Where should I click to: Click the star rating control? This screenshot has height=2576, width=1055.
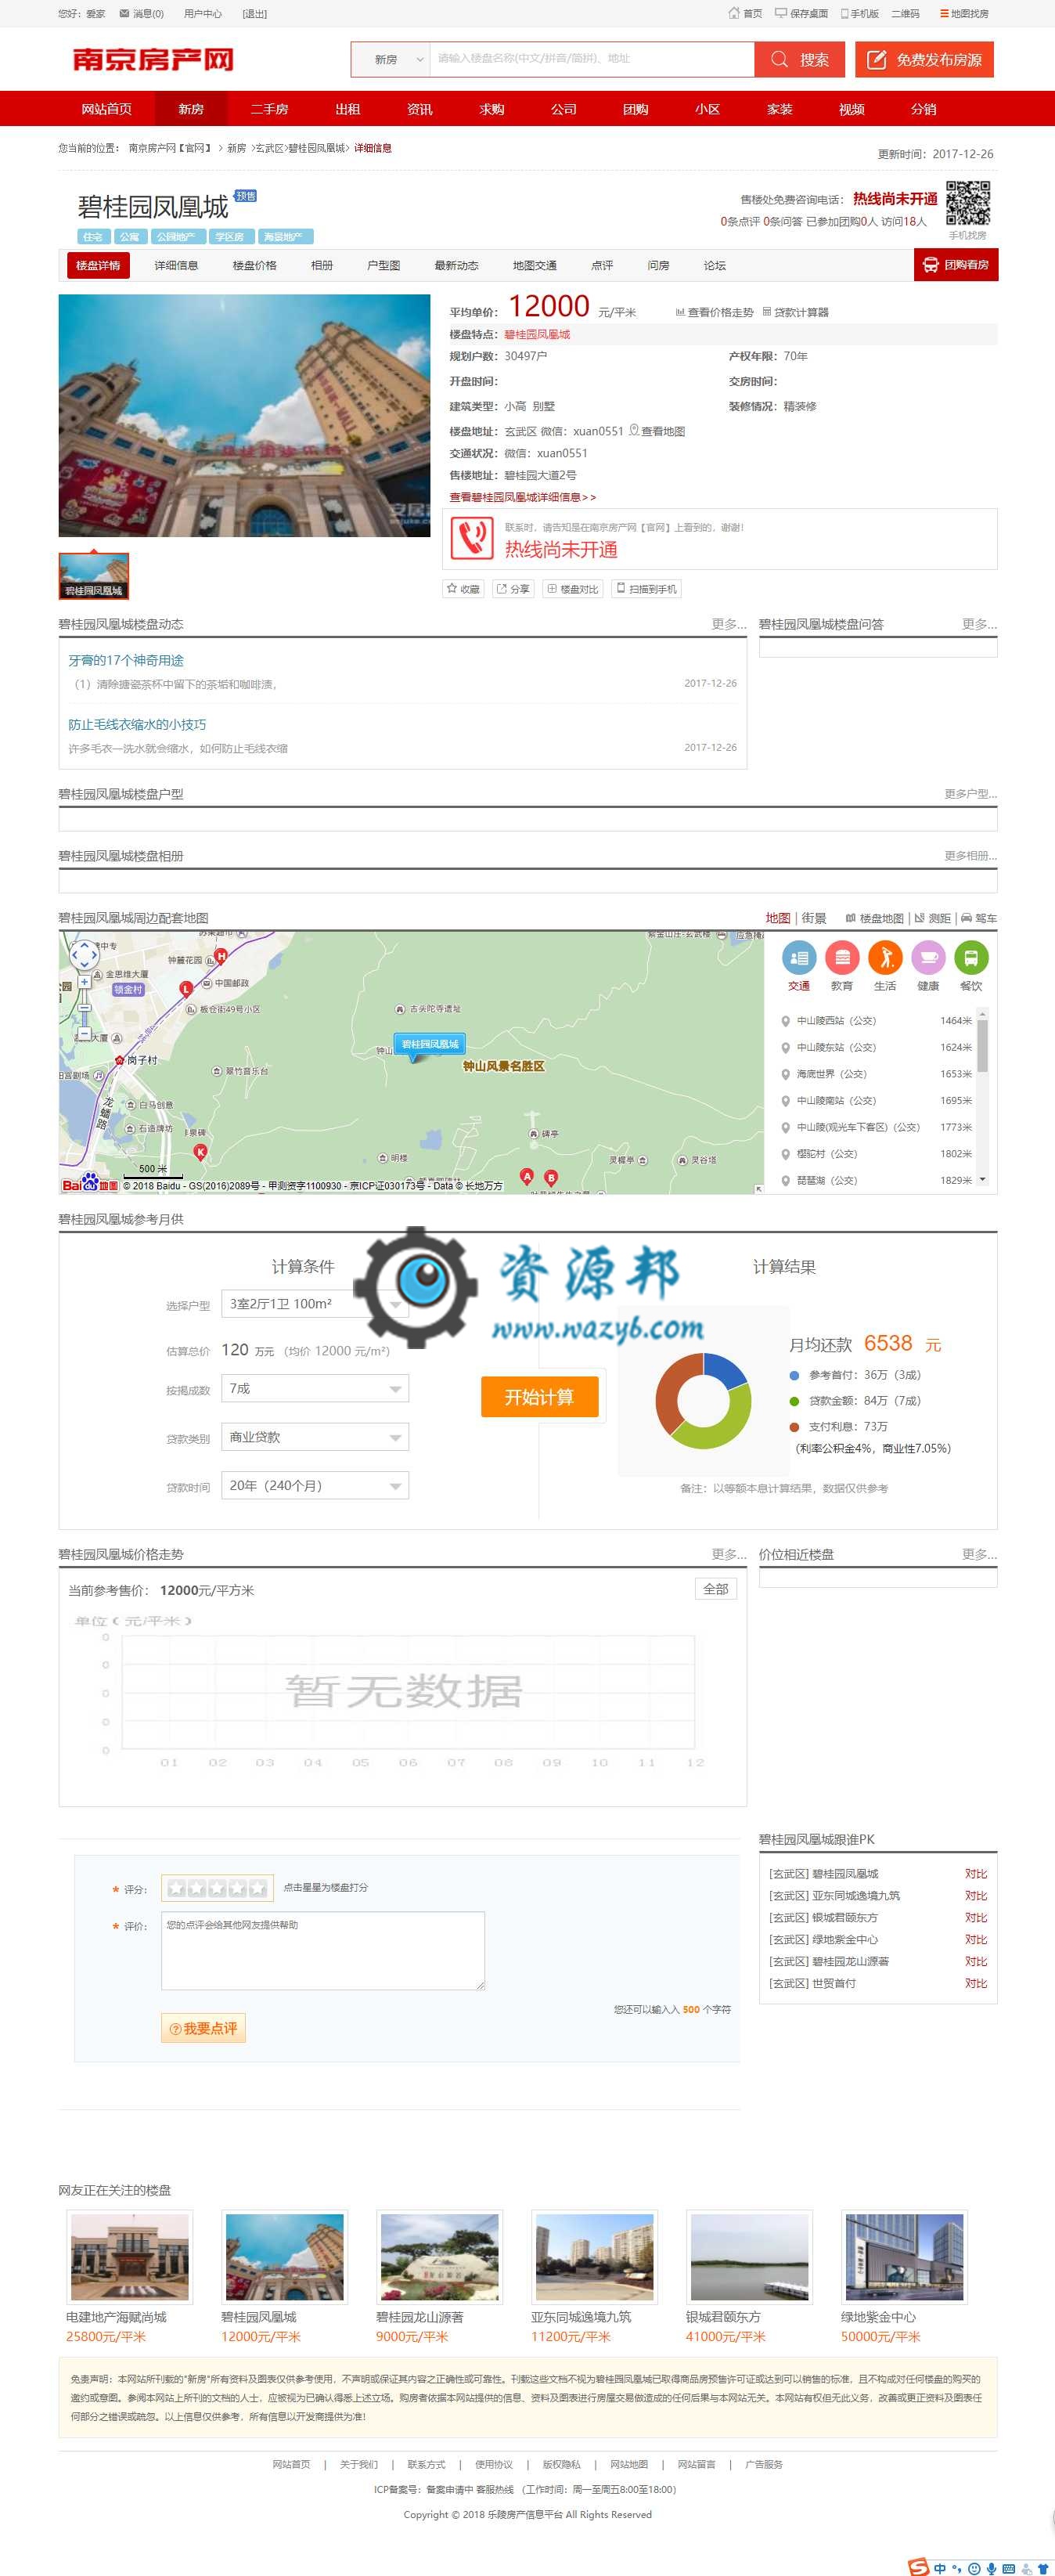click(217, 1888)
